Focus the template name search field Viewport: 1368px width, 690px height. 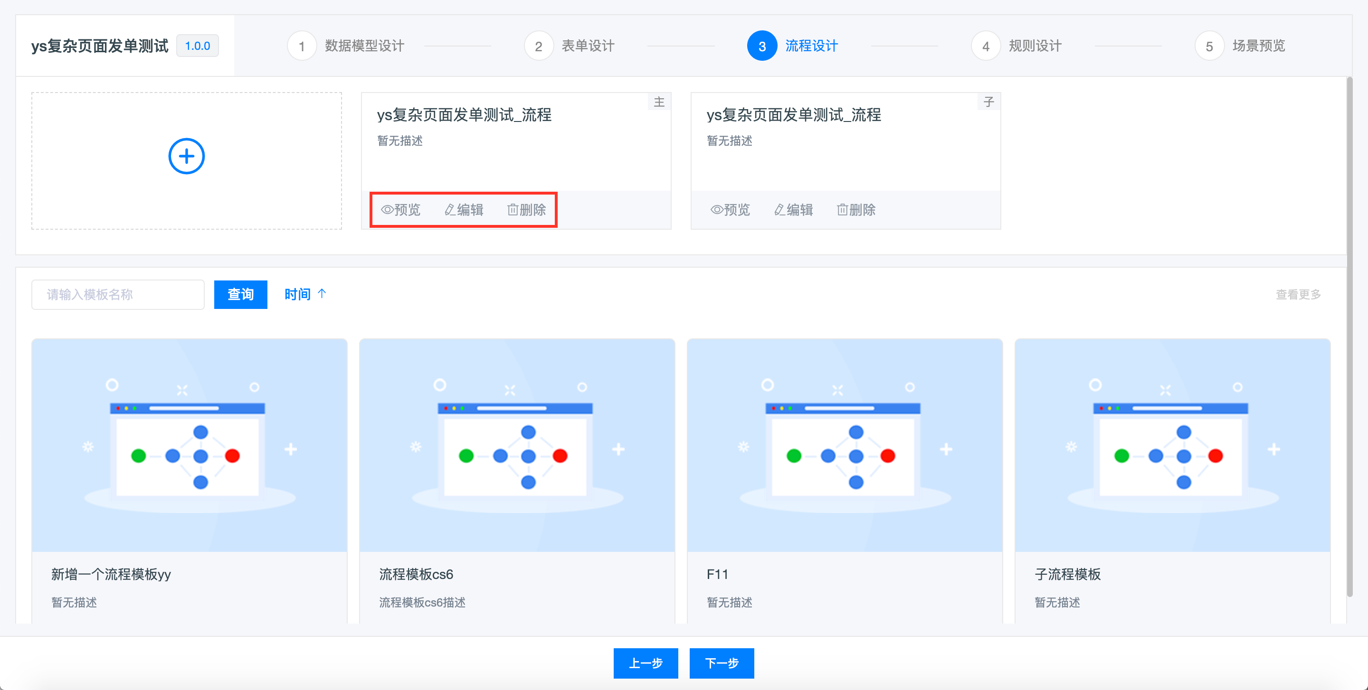[118, 294]
